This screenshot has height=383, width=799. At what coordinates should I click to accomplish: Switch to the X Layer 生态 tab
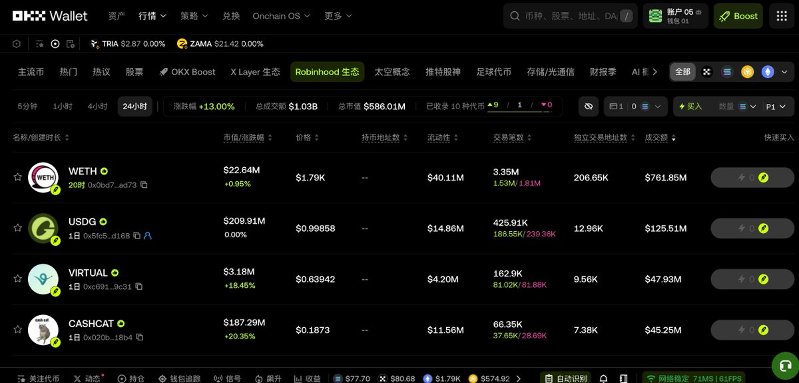coord(255,72)
